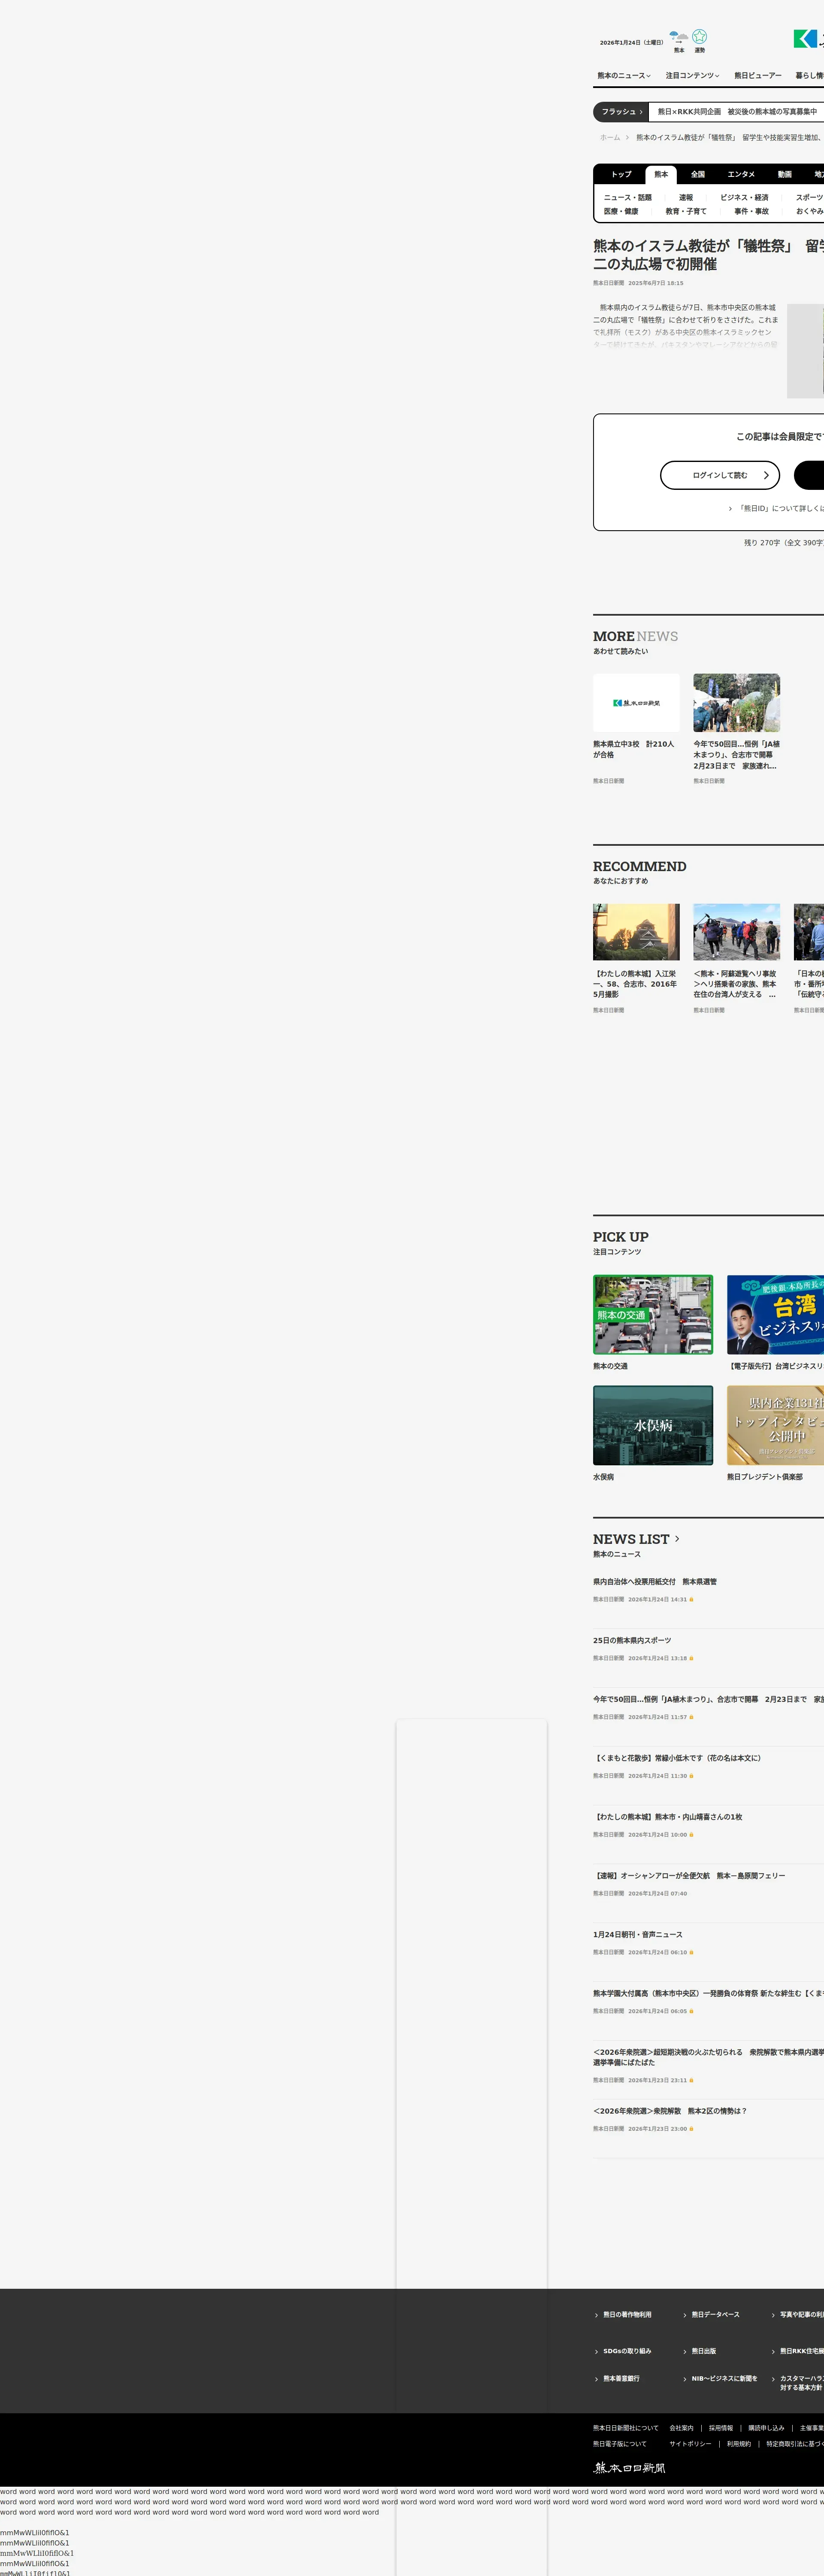Viewport: 824px width, 2576px height.
Task: Click the arrow next to NEWS LIST heading
Action: pos(677,1539)
